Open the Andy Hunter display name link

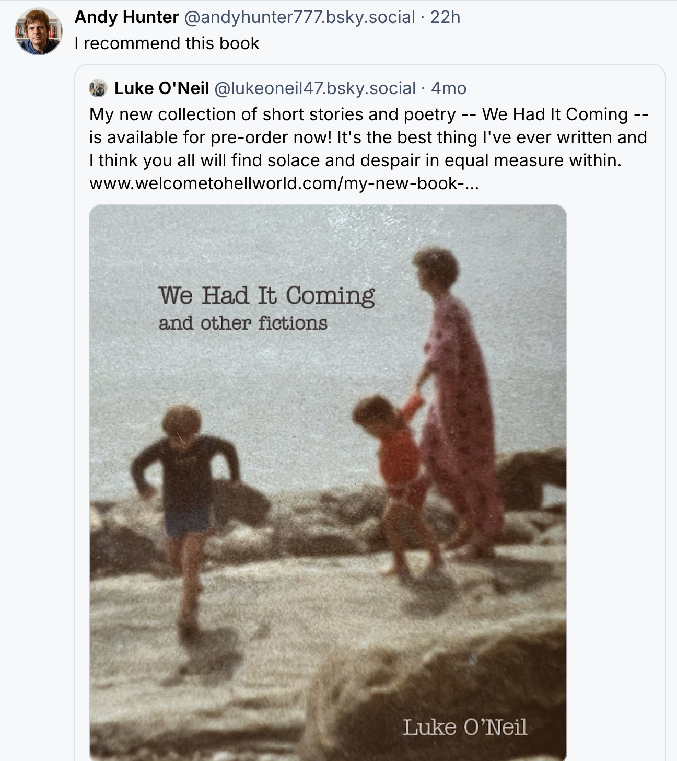(x=126, y=17)
